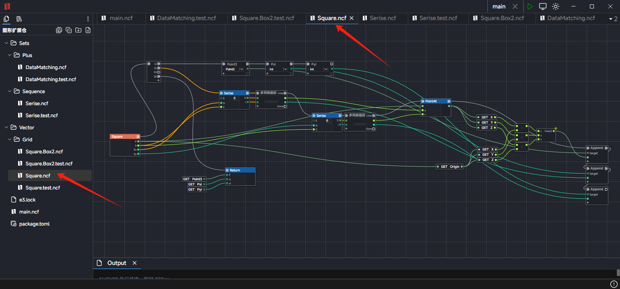The image size is (620, 289).
Task: Open package.toml in the file tree
Action: click(34, 224)
